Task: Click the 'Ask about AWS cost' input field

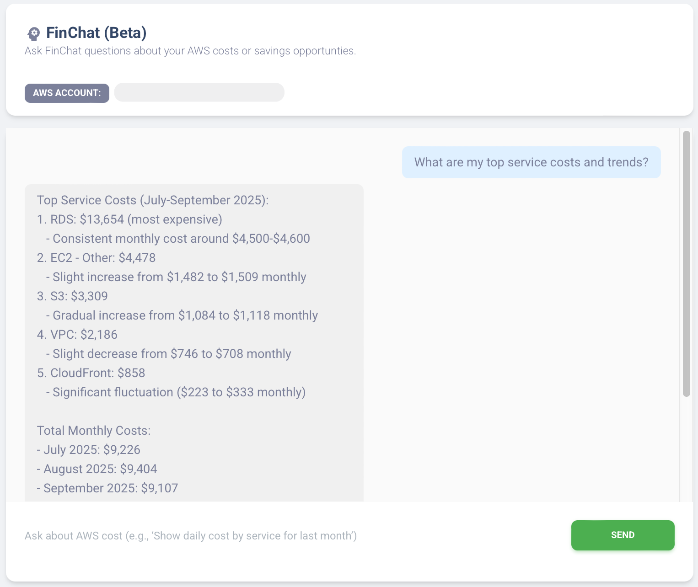Action: click(x=191, y=535)
